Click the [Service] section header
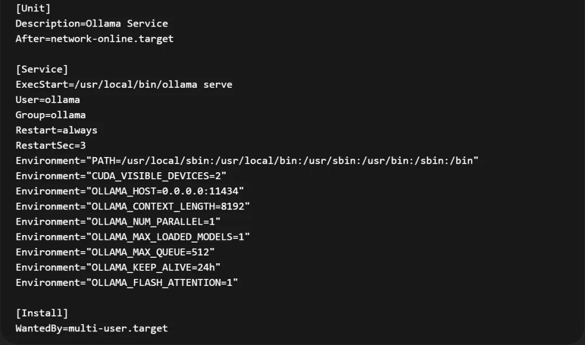The height and width of the screenshot is (345, 585). [42, 69]
